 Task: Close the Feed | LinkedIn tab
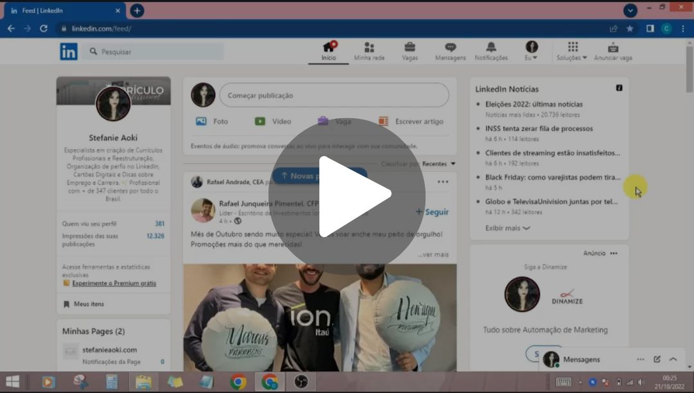[118, 11]
